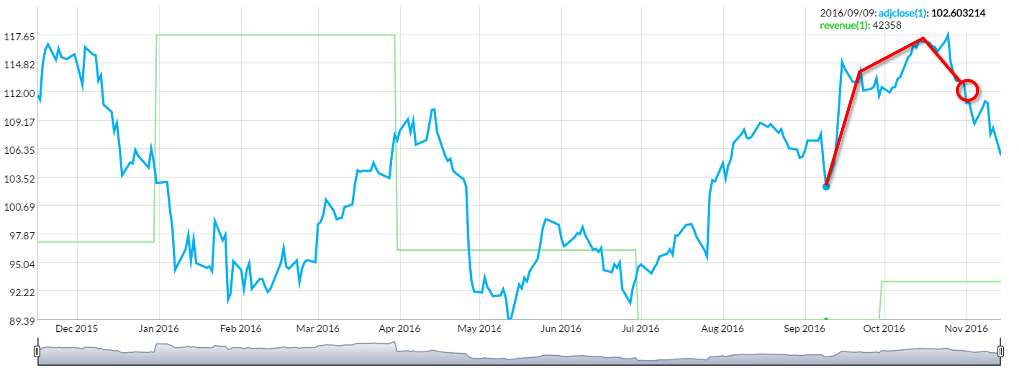1019x373 pixels.
Task: Click the Aug 2016 x-axis label
Action: coord(722,329)
